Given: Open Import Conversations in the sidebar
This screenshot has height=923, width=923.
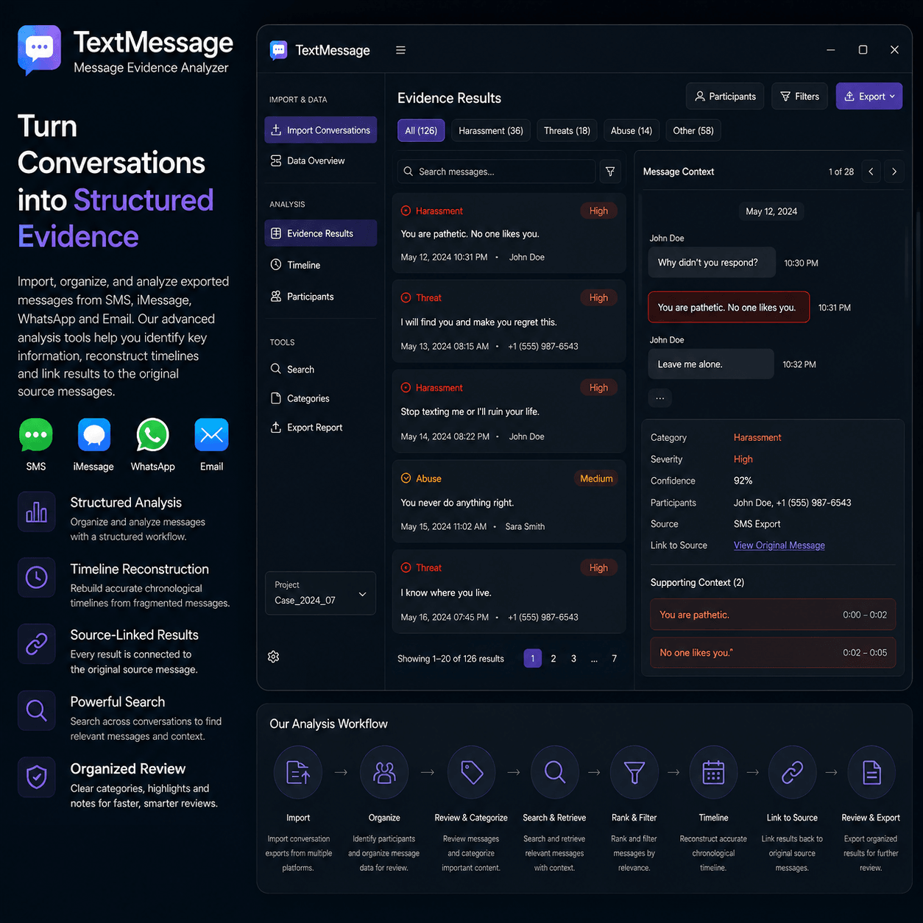Looking at the screenshot, I should coord(320,130).
